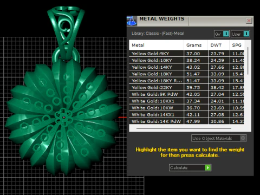Click the 42.05 grams value
This screenshot has width=260, height=195.
click(x=193, y=94)
